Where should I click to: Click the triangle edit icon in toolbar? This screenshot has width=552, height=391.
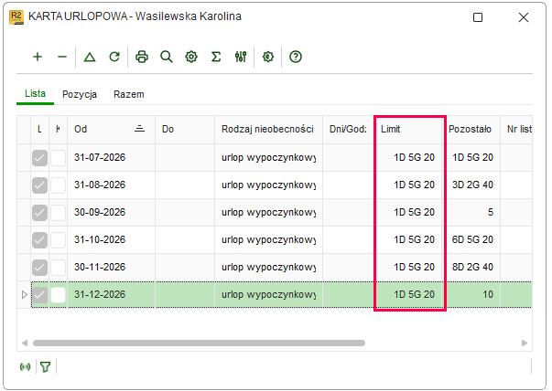point(90,57)
